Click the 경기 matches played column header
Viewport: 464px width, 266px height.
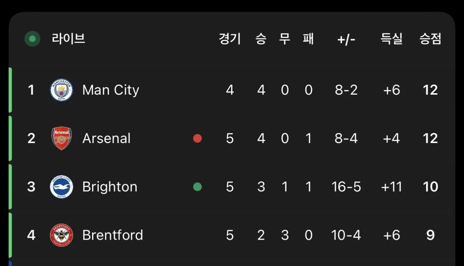[x=230, y=39]
